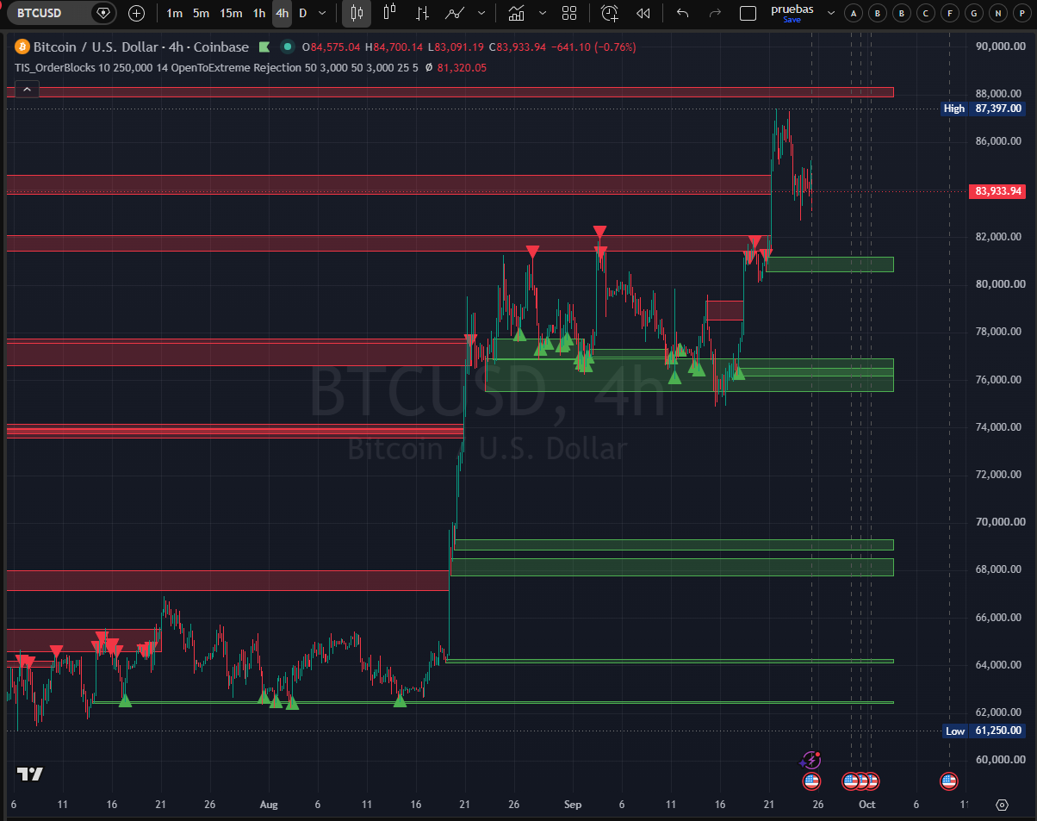The height and width of the screenshot is (821, 1037).
Task: Click the C quick button in toolbar
Action: click(925, 13)
